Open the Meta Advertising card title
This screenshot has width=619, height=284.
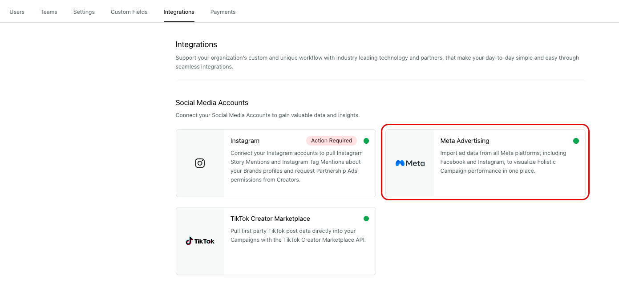click(465, 141)
